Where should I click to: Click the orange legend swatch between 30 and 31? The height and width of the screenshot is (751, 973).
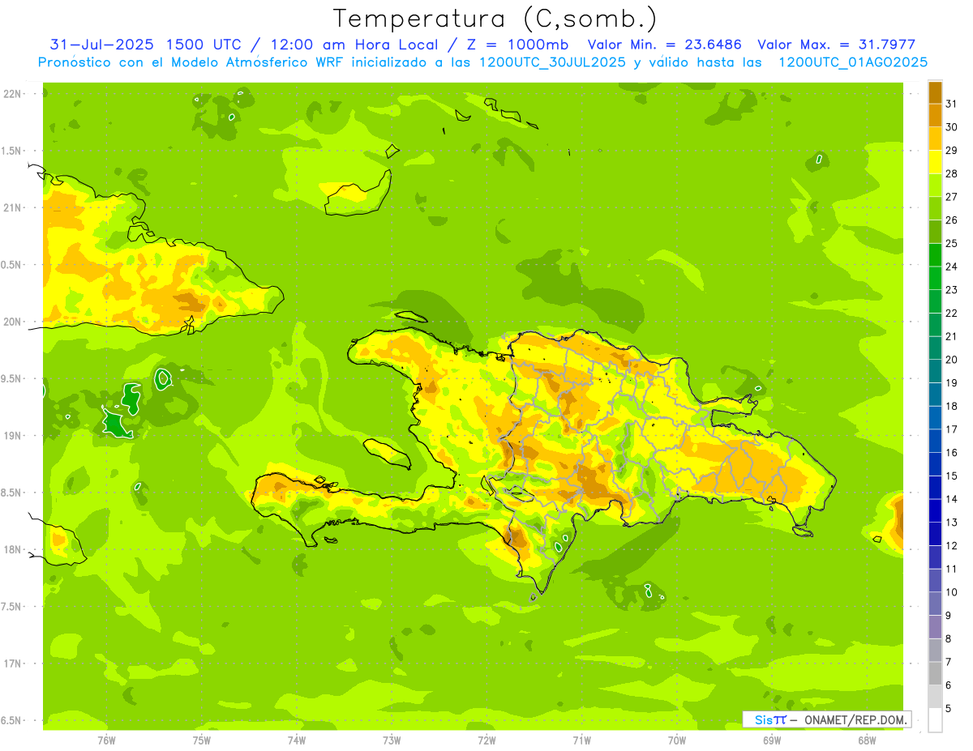pyautogui.click(x=935, y=115)
